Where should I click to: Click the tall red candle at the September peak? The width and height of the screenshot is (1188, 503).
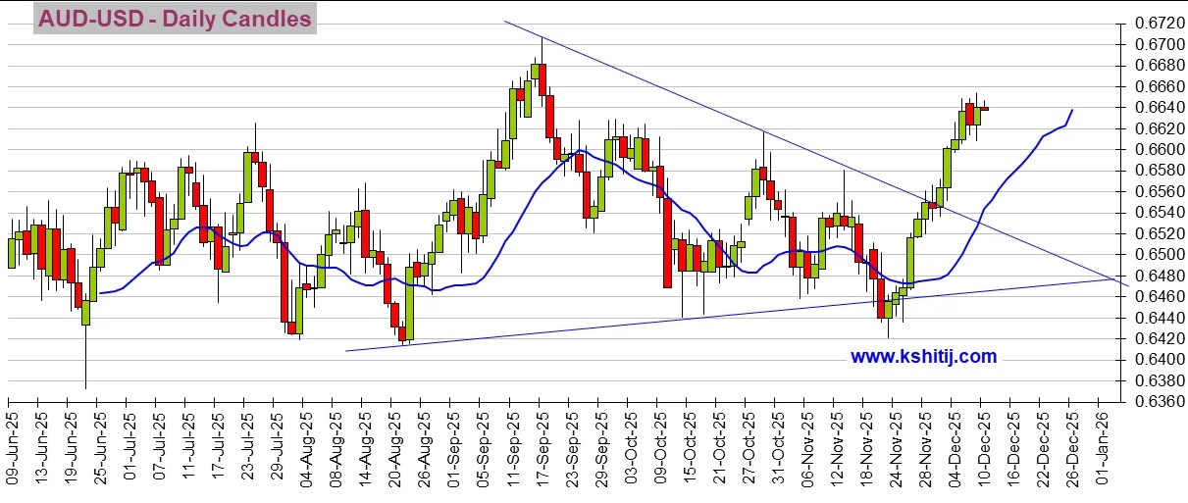(542, 78)
